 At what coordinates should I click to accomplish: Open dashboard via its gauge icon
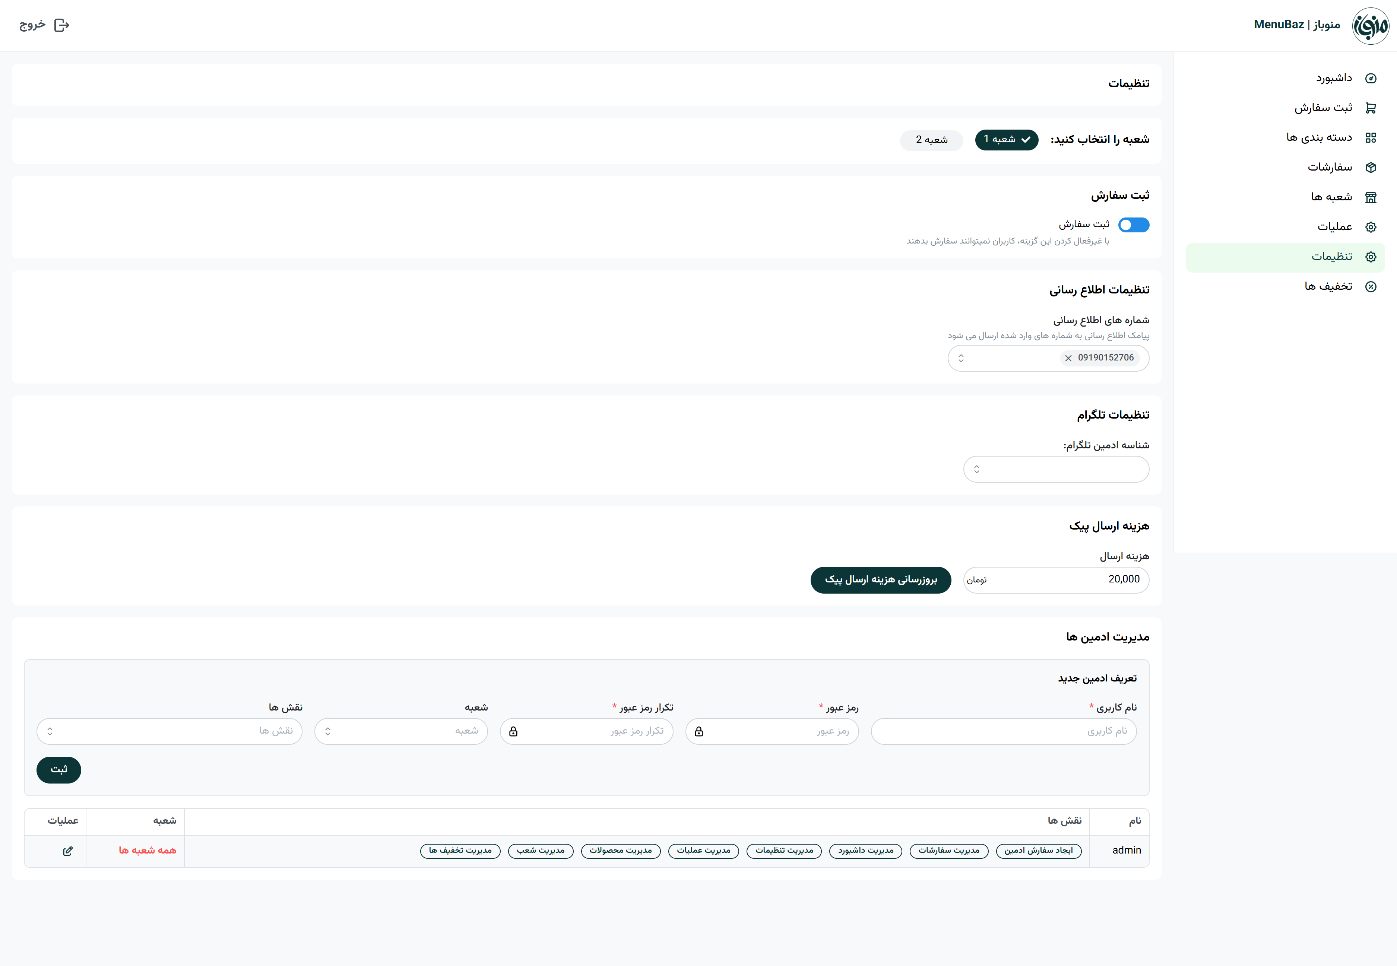pos(1371,78)
